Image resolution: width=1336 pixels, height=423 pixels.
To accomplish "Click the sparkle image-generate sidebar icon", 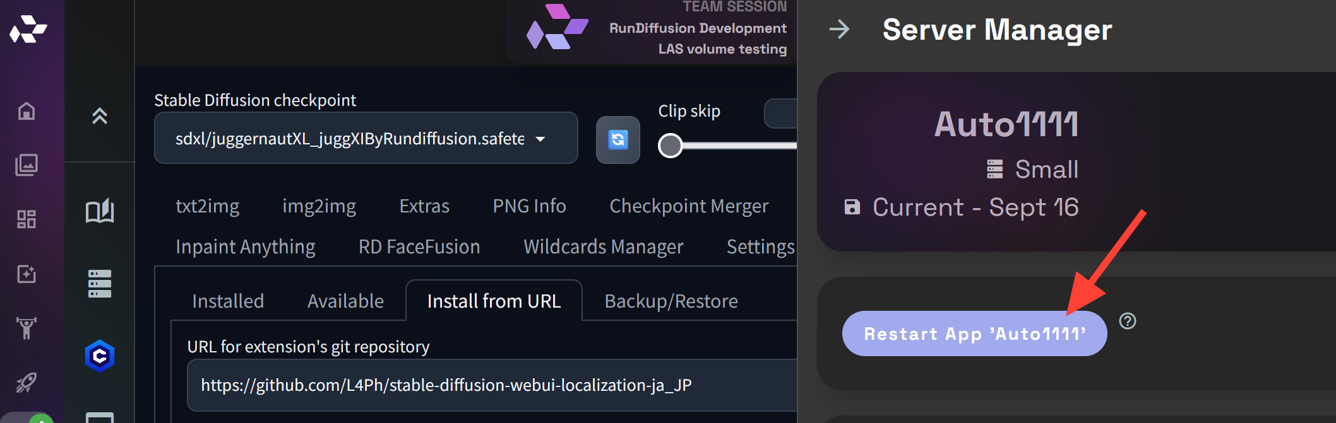I will (x=27, y=274).
